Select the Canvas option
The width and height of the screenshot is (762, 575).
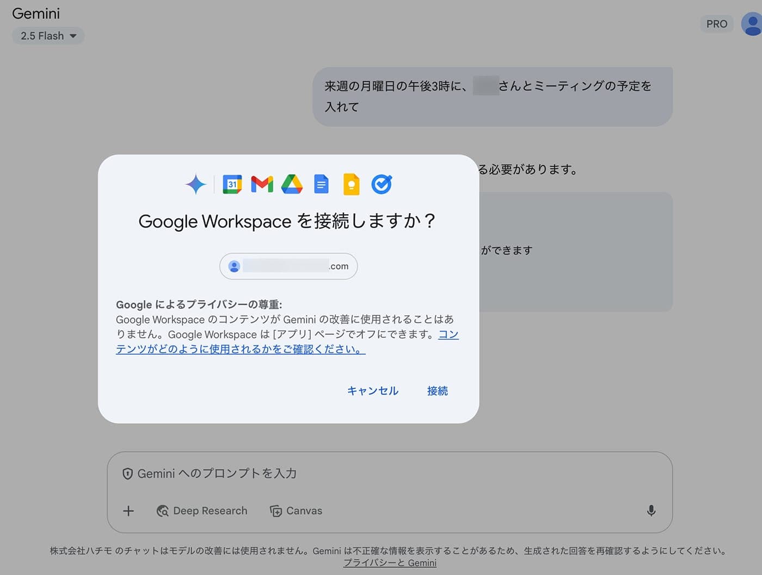click(296, 511)
